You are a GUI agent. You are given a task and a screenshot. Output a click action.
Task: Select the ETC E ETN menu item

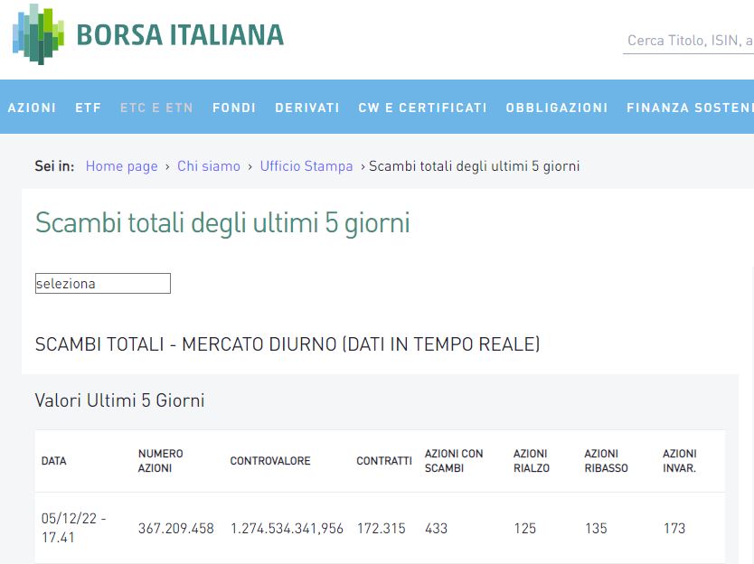(156, 108)
